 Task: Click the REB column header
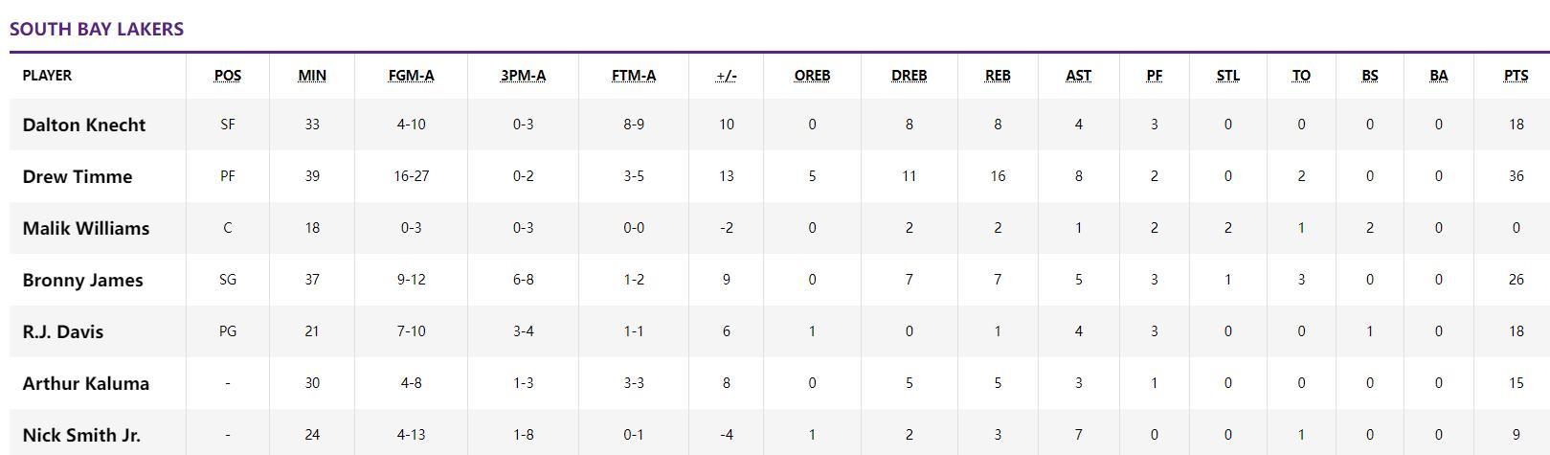pyautogui.click(x=998, y=75)
